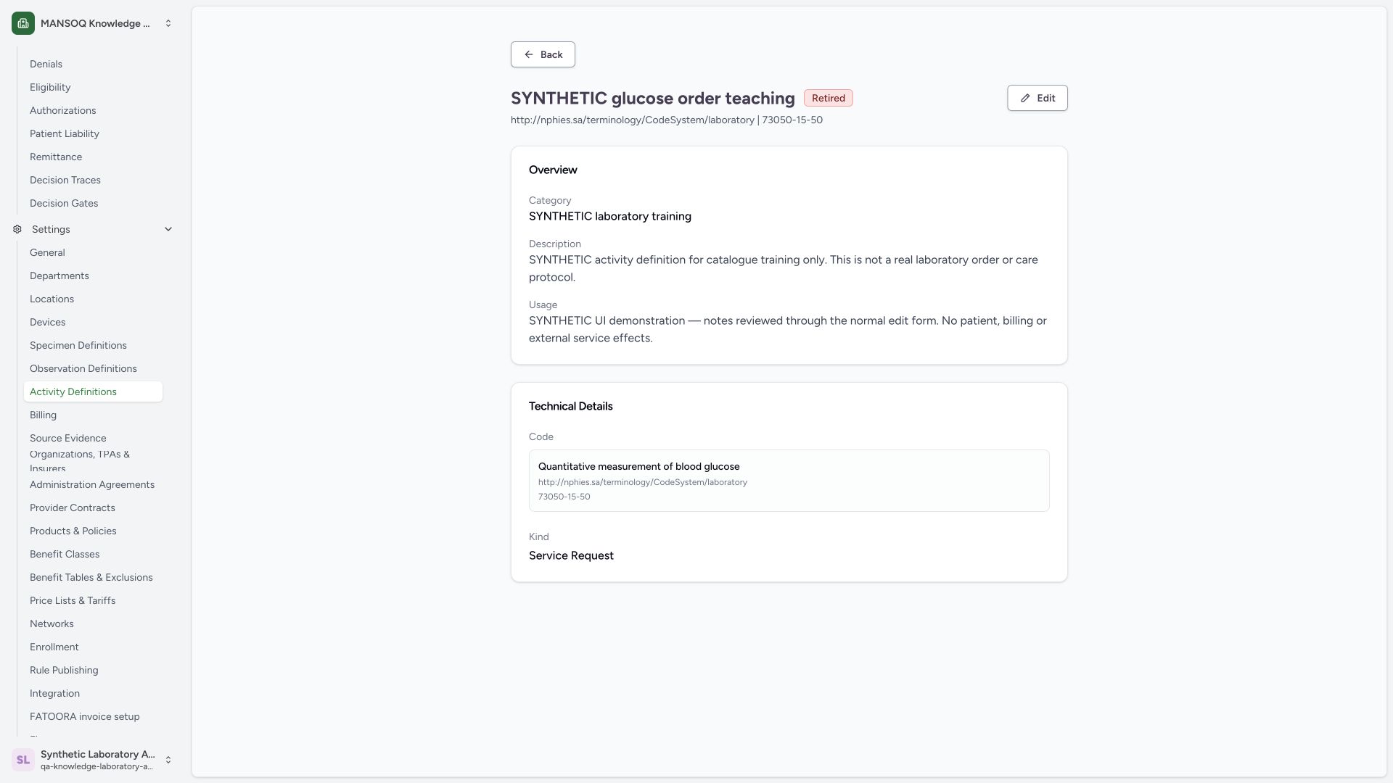1393x783 pixels.
Task: Open Benefit Classes
Action: [93, 554]
